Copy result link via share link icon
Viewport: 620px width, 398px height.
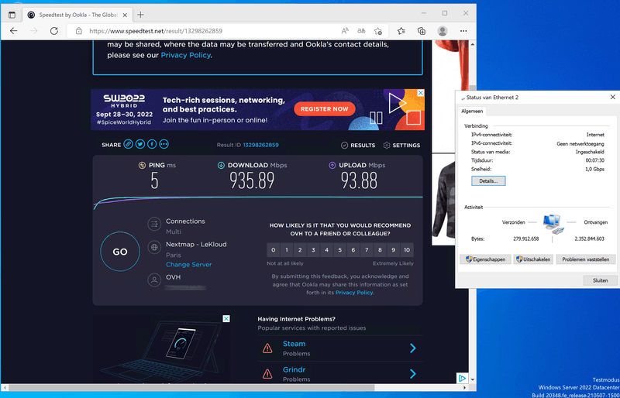(x=128, y=144)
